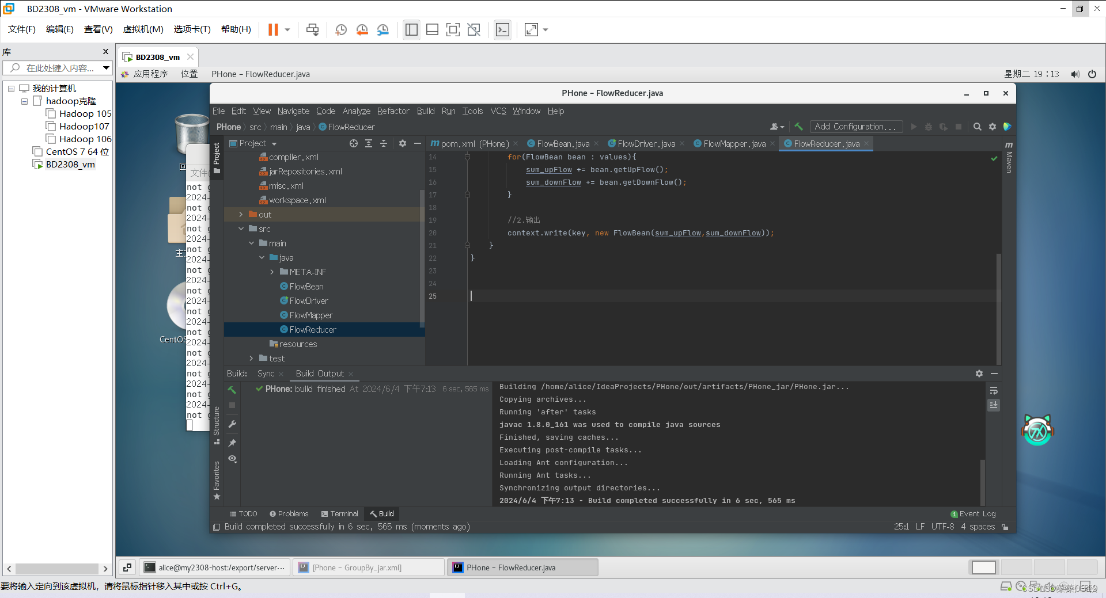Click VMware manage snapshots icon

pos(382,29)
